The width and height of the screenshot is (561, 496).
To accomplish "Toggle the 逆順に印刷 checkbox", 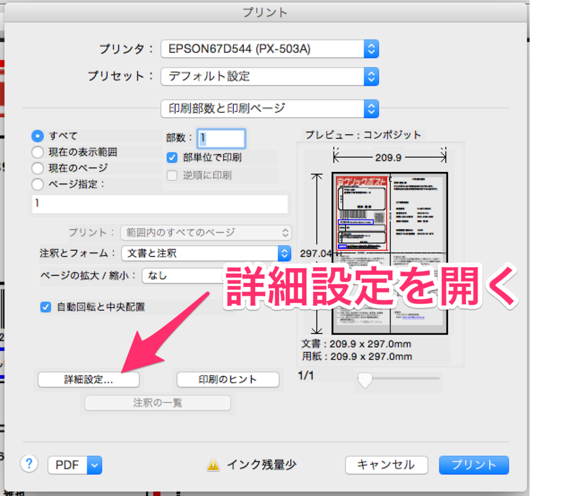I will (172, 175).
